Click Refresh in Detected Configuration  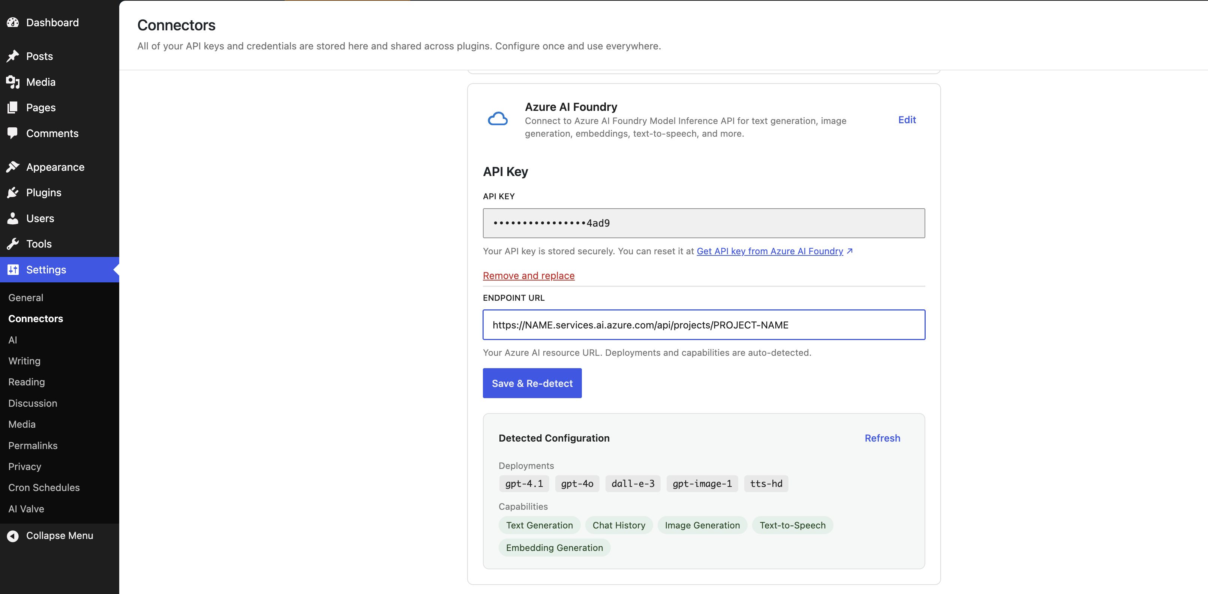[882, 439]
